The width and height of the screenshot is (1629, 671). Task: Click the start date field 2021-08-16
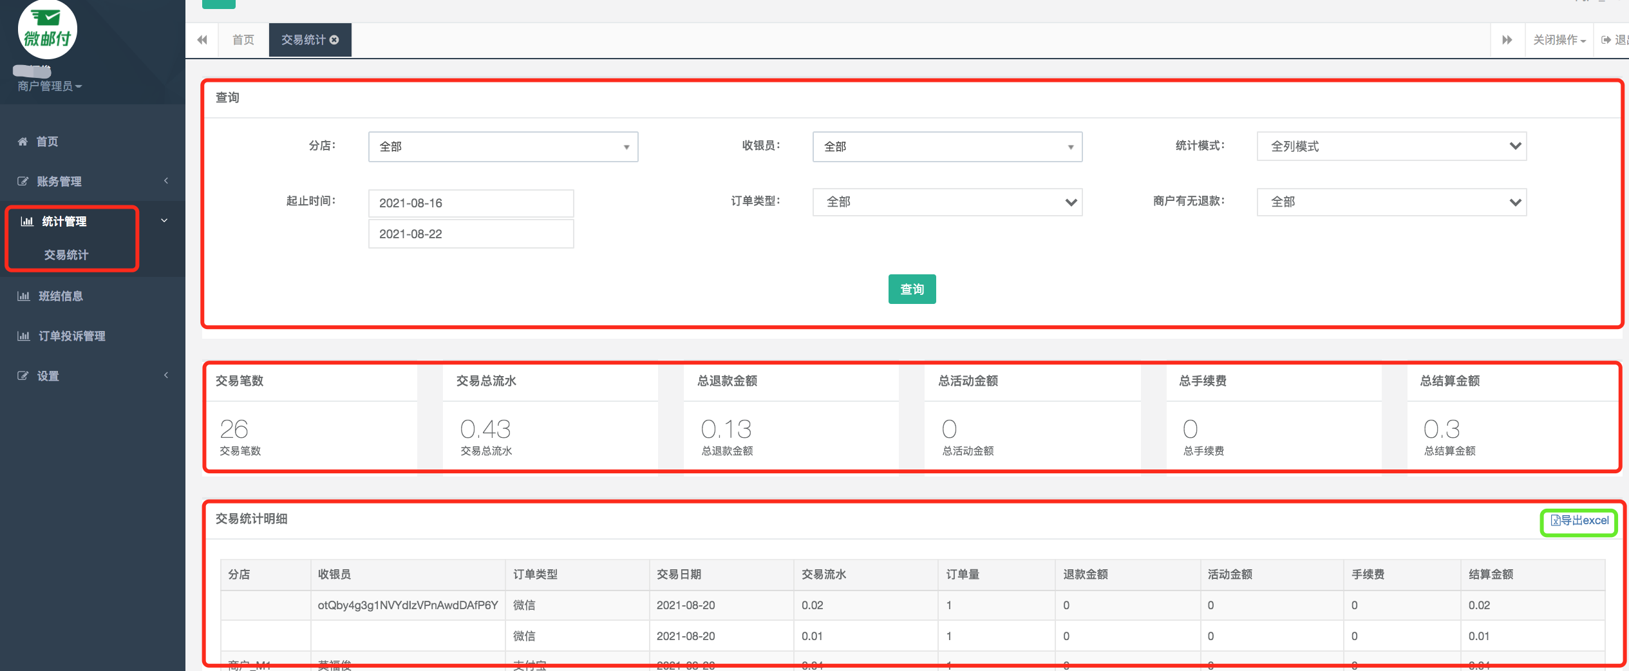(x=471, y=203)
